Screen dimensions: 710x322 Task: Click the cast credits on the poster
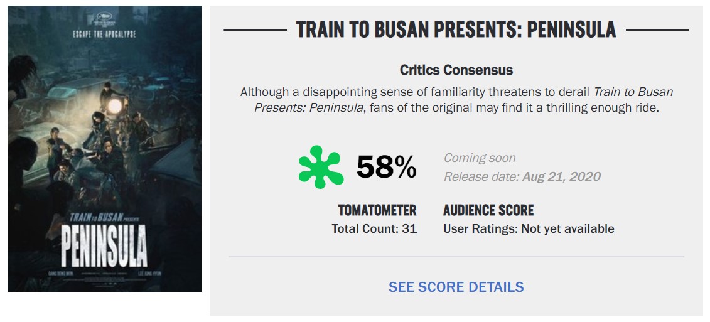coord(104,274)
